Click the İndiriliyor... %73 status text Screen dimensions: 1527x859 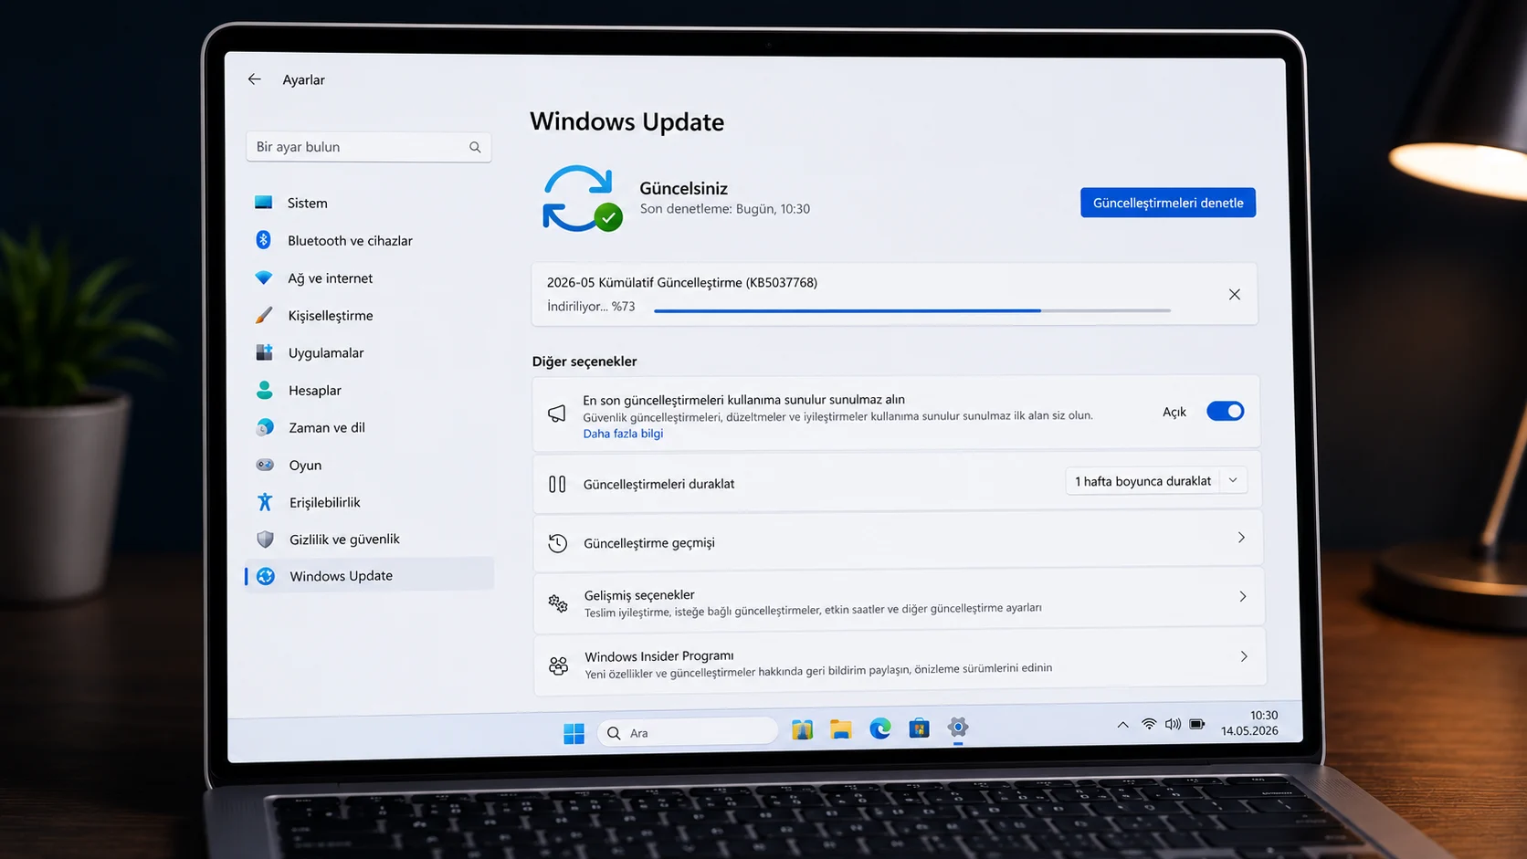coord(591,307)
